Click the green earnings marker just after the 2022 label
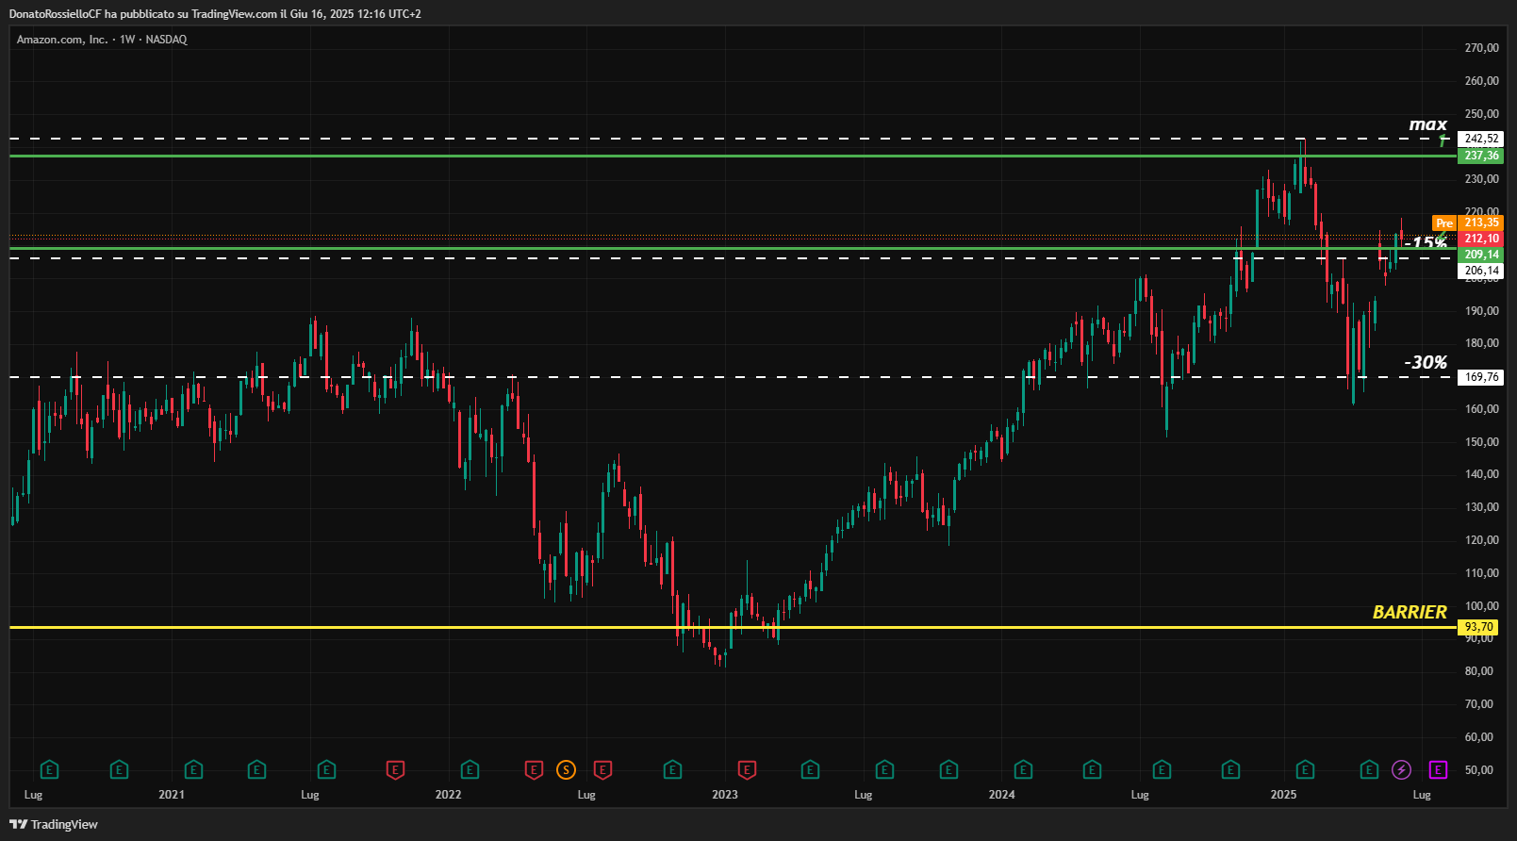The image size is (1517, 841). click(470, 770)
